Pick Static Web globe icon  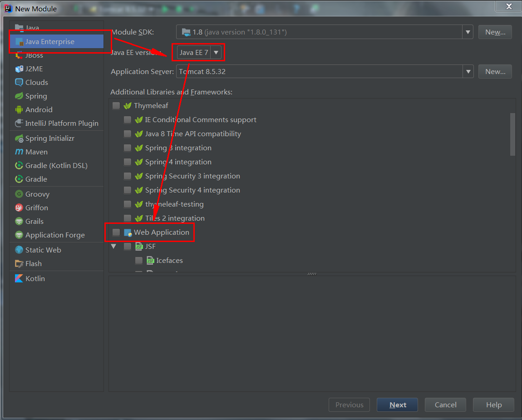point(20,250)
